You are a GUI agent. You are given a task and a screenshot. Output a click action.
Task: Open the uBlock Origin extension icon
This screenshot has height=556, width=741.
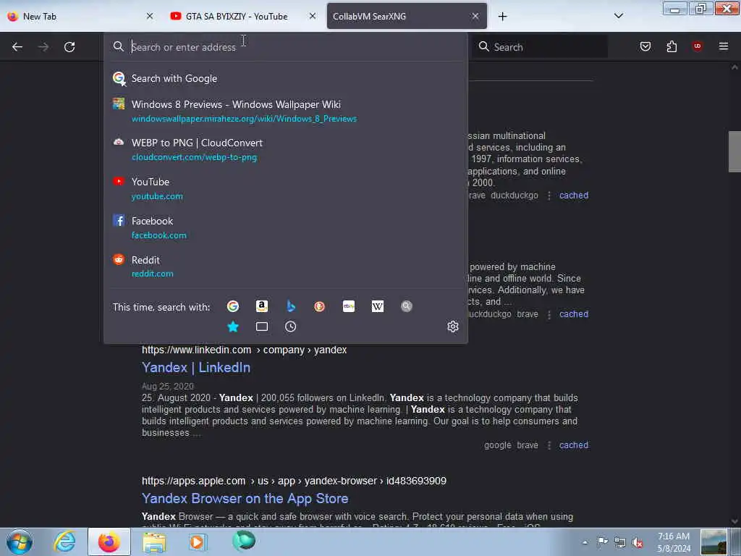[697, 46]
